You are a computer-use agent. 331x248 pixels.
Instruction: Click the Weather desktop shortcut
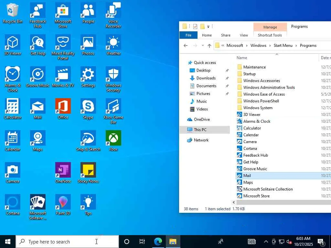(x=113, y=45)
